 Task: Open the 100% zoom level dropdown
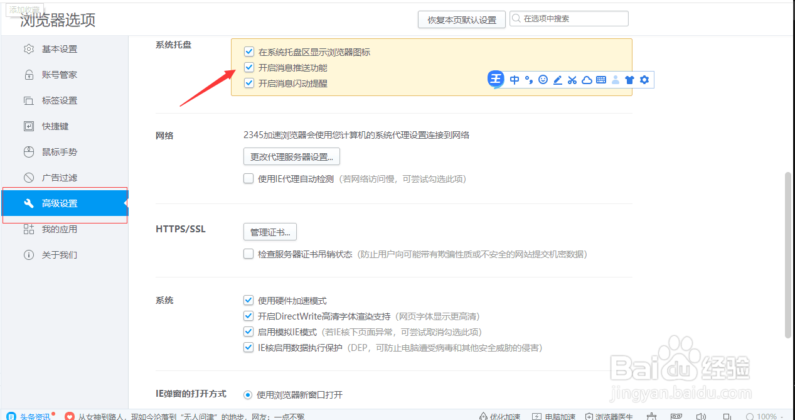(767, 416)
